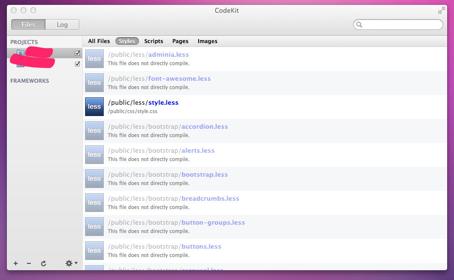Click the less icon for buttons.less
Viewport: 454px width, 280px height.
pos(94,251)
